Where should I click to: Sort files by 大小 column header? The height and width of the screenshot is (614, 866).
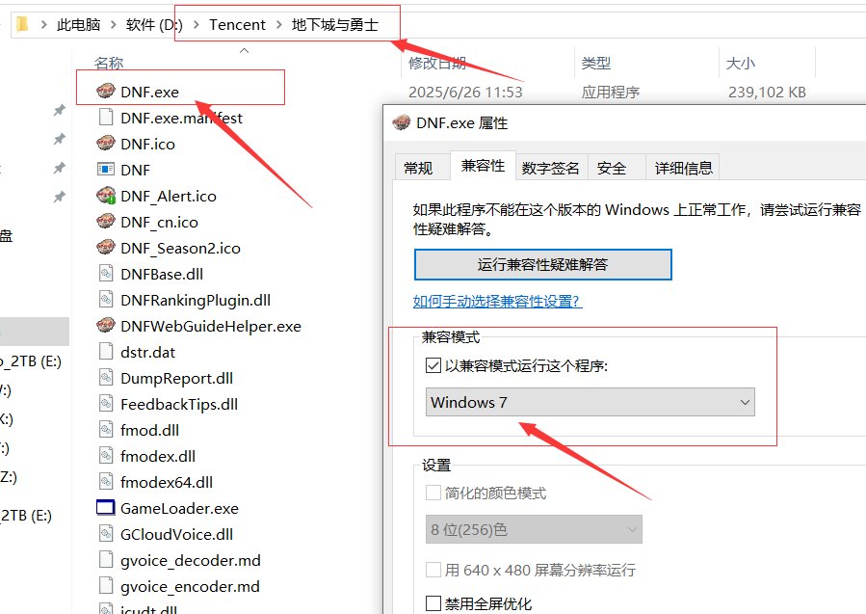[741, 63]
